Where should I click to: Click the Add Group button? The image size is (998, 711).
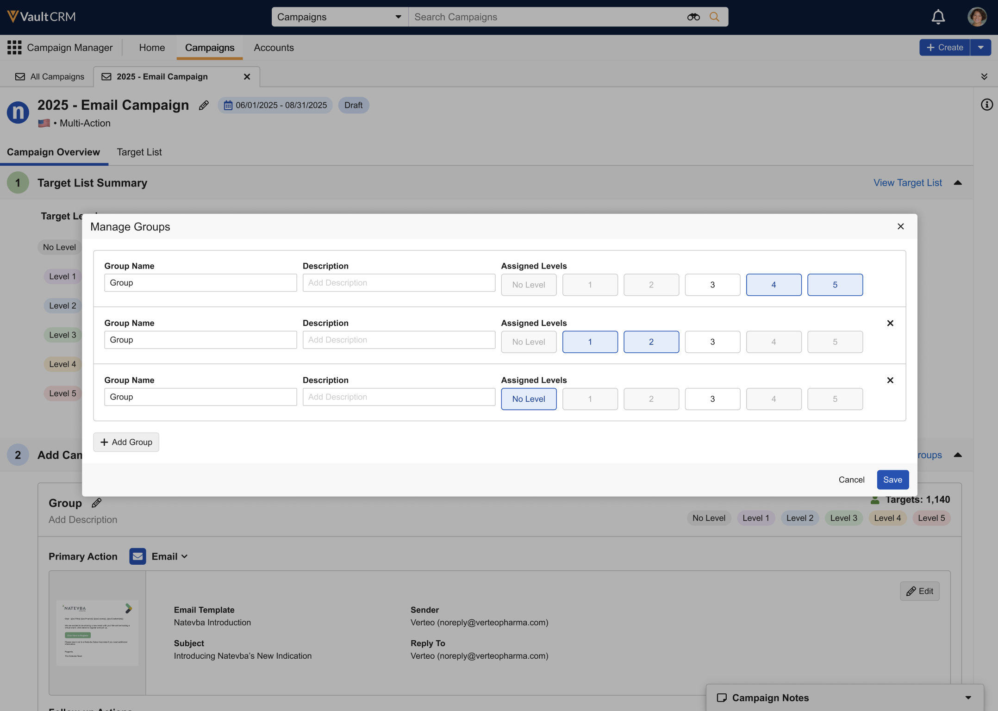126,442
